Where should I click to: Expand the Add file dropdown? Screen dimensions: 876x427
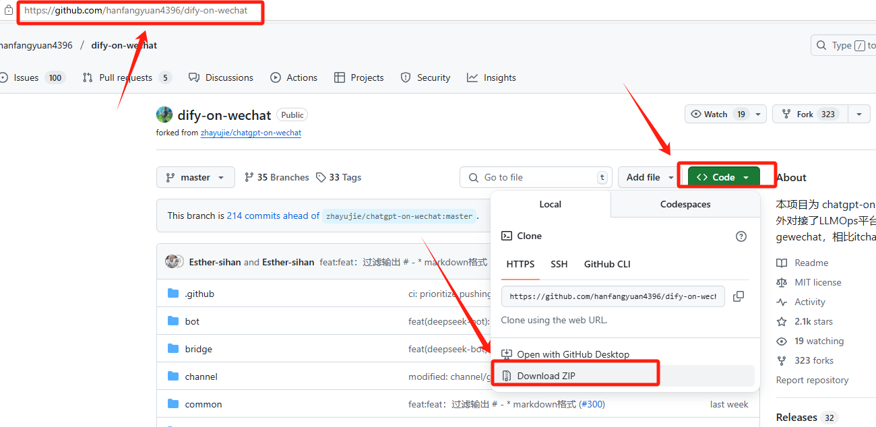pyautogui.click(x=649, y=177)
